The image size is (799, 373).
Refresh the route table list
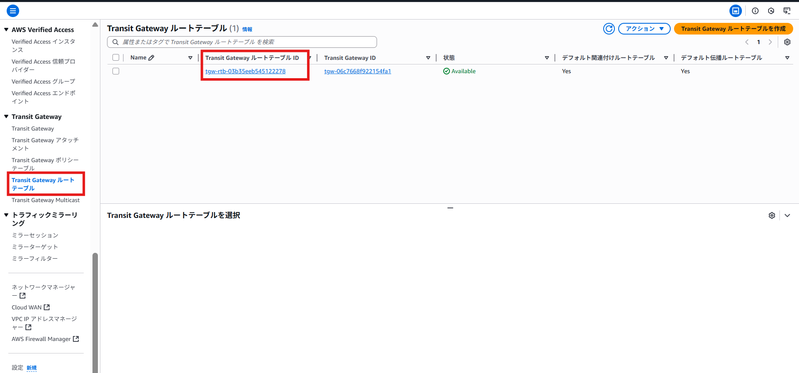609,29
